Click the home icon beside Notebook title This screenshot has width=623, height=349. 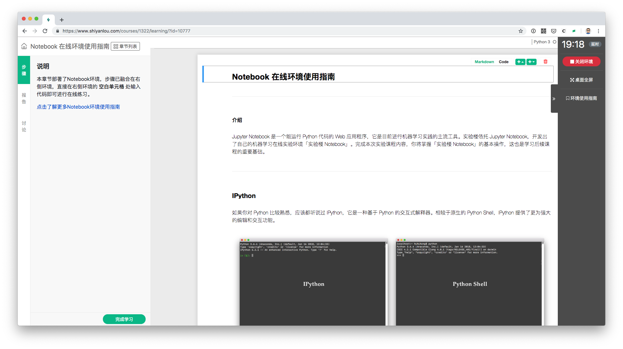[x=24, y=46]
